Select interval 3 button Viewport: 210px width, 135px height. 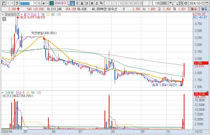[x=111, y=3]
